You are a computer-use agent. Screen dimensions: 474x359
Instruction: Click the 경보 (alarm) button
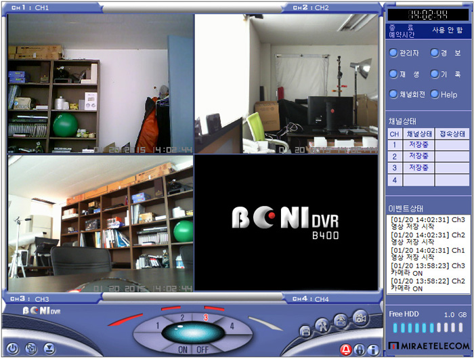click(x=446, y=53)
